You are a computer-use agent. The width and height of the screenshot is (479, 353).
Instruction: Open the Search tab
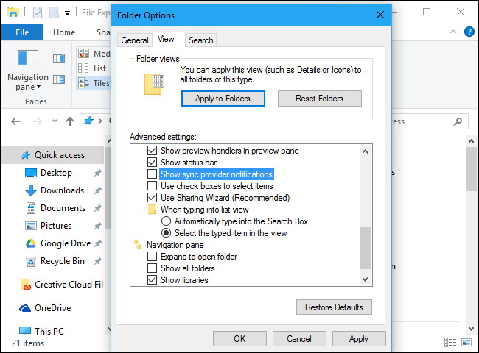(x=200, y=40)
